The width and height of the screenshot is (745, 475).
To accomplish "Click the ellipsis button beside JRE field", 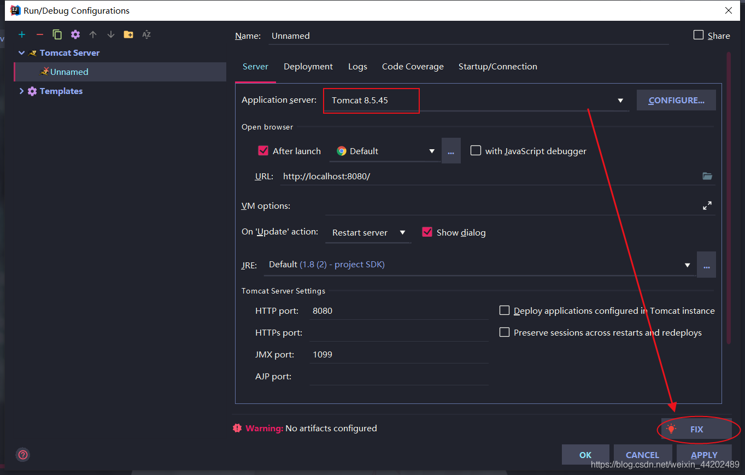I will 706,265.
